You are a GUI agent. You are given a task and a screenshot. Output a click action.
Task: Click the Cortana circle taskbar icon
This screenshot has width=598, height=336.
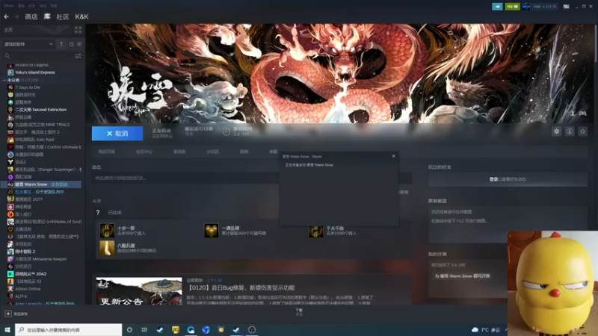[129, 329]
